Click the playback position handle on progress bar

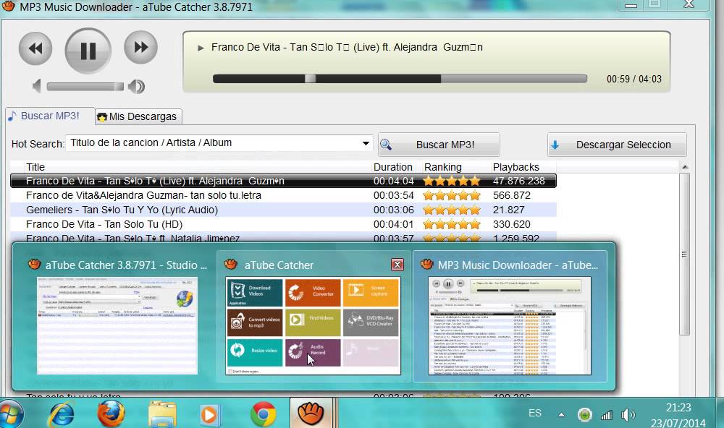point(311,79)
